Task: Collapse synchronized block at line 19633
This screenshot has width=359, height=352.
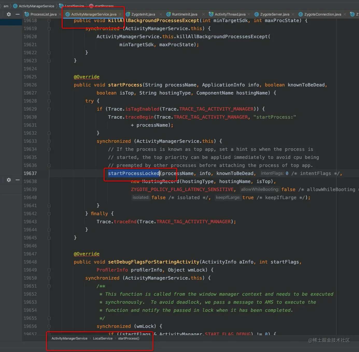Action: tap(49, 141)
